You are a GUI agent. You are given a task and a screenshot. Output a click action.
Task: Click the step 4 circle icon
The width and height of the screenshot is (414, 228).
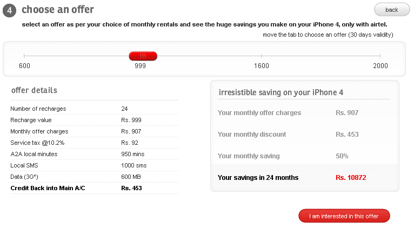click(x=10, y=10)
